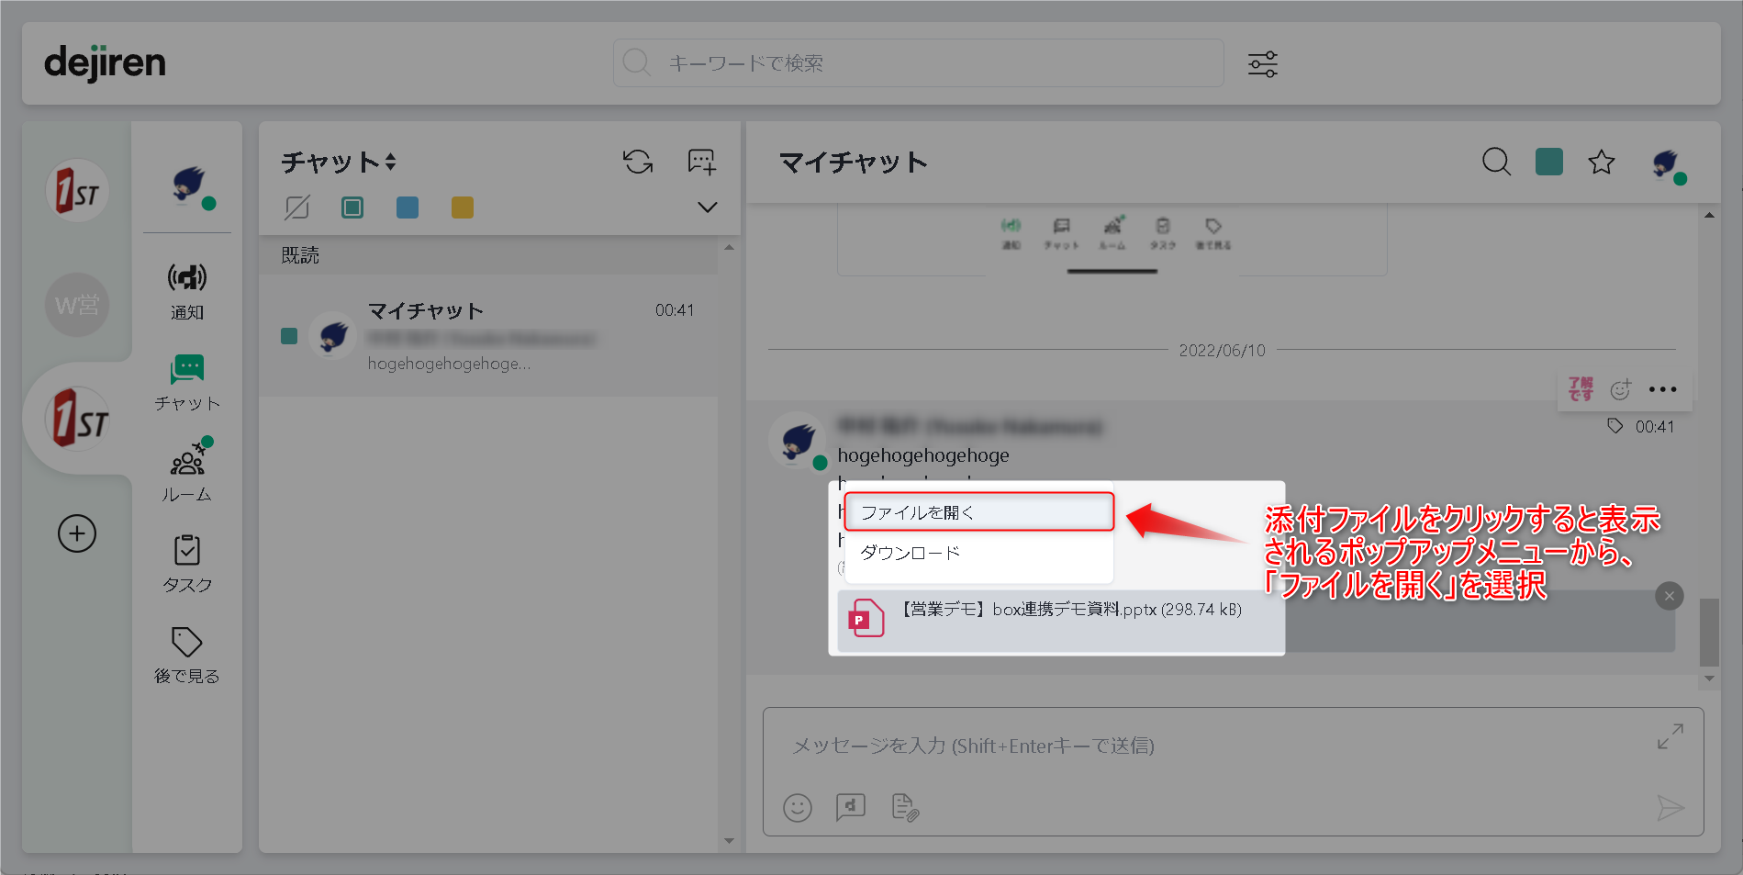Expand the chat filter chevron
The height and width of the screenshot is (875, 1743).
pos(707,208)
